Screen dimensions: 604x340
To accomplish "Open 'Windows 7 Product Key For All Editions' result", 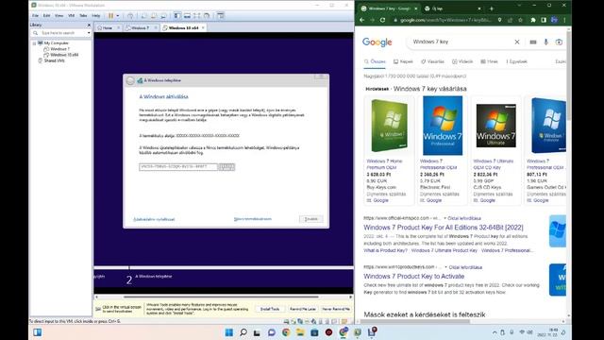I will click(x=444, y=228).
